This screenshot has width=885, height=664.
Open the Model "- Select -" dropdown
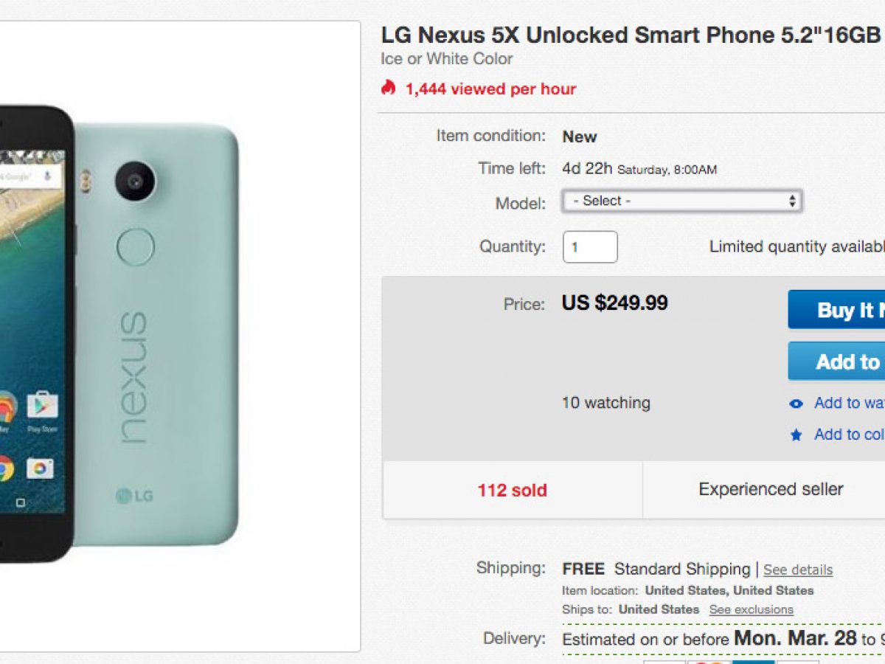tap(681, 201)
